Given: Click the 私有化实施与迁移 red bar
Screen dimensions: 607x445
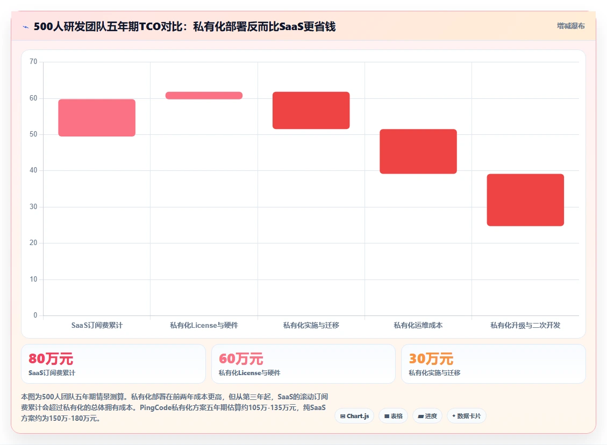Looking at the screenshot, I should point(311,110).
